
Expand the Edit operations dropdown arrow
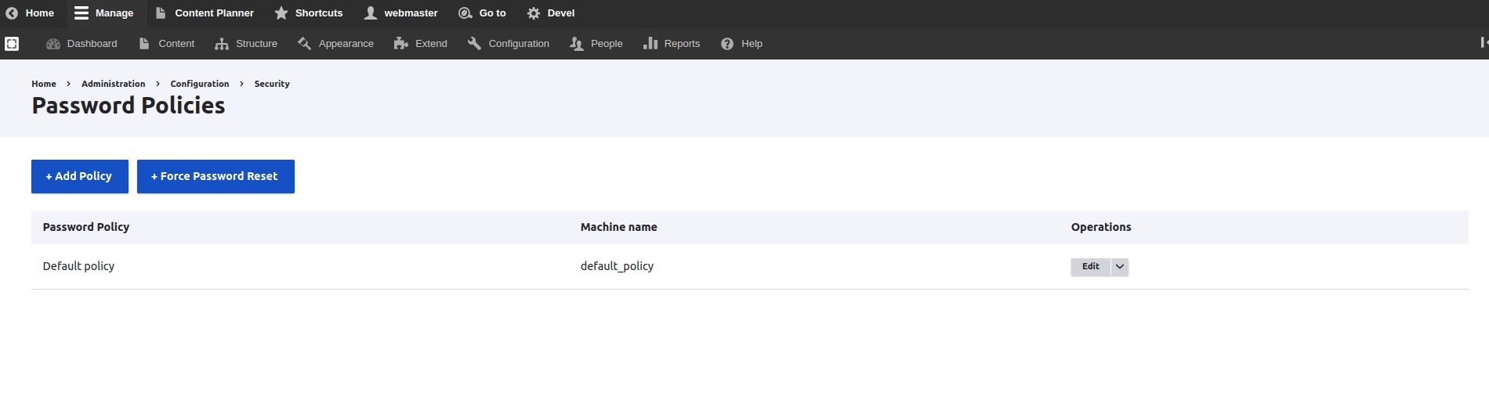point(1120,267)
